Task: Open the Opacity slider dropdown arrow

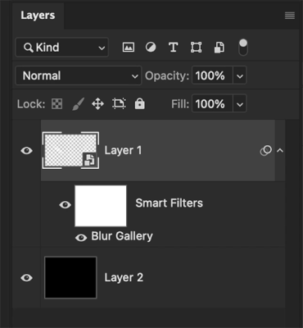Action: click(x=240, y=75)
